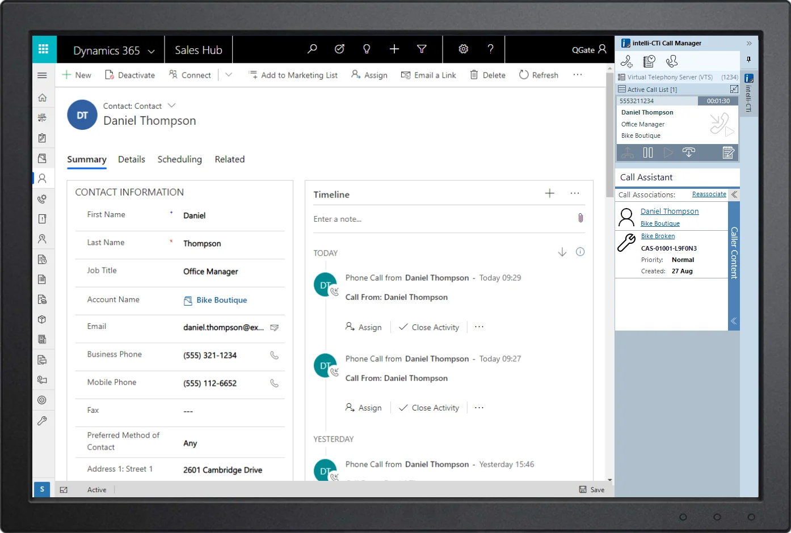Open call notes icon in active call toolbar
This screenshot has height=533, width=791.
[729, 153]
